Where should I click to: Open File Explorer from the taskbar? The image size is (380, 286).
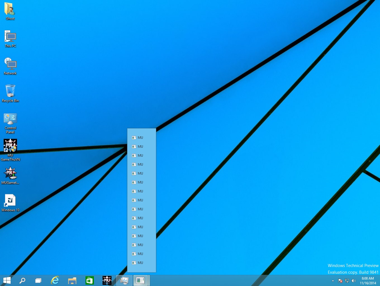(x=72, y=280)
